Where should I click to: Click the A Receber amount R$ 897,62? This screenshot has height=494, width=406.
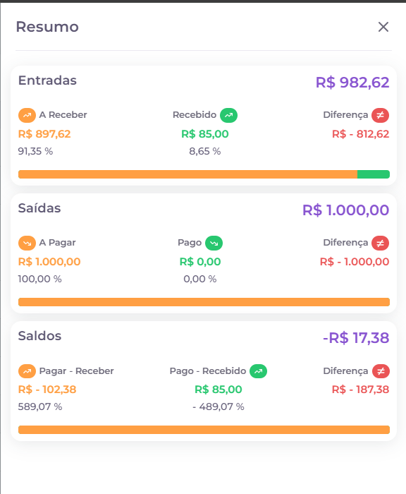click(x=44, y=134)
